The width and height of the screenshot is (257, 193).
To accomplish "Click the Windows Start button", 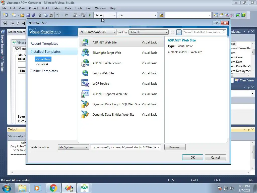I will click(x=7, y=188).
